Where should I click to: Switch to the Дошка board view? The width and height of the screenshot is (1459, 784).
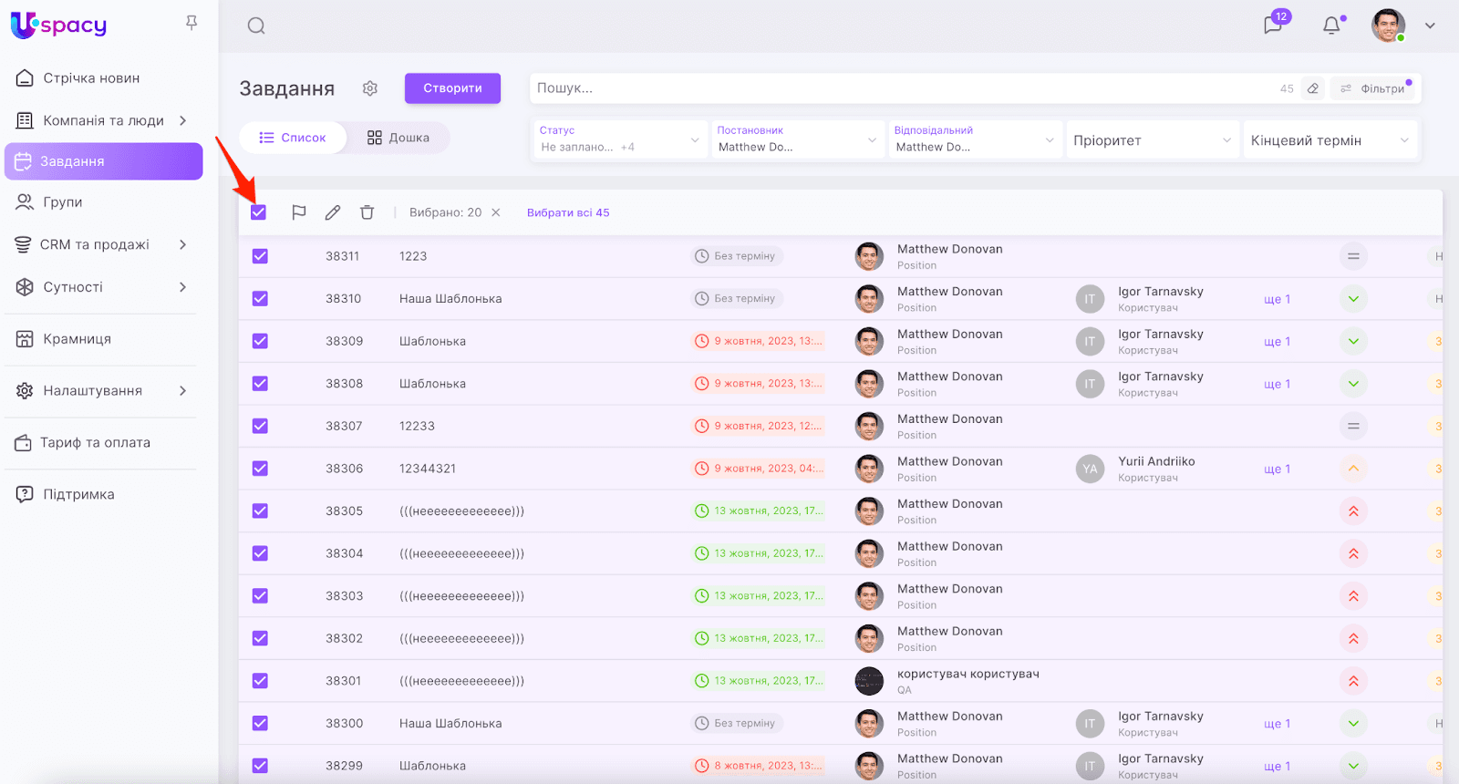click(398, 138)
